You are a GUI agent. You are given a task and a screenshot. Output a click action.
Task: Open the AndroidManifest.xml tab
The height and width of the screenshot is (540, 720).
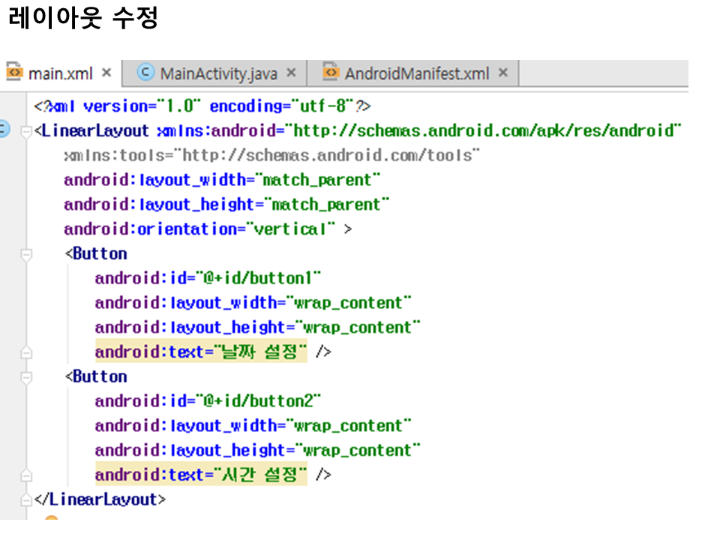coord(416,73)
